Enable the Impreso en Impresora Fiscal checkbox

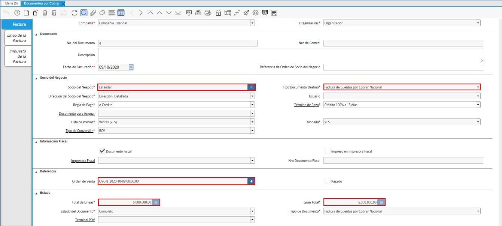pyautogui.click(x=328, y=151)
